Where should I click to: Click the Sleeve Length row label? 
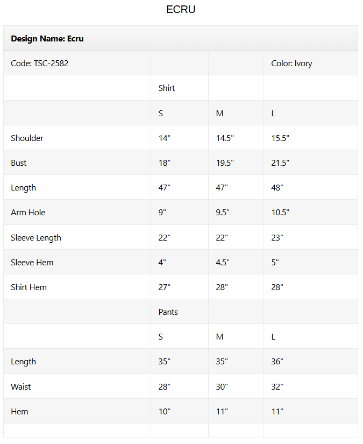pyautogui.click(x=36, y=238)
